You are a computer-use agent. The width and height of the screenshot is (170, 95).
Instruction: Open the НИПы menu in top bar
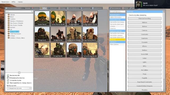point(14,2)
